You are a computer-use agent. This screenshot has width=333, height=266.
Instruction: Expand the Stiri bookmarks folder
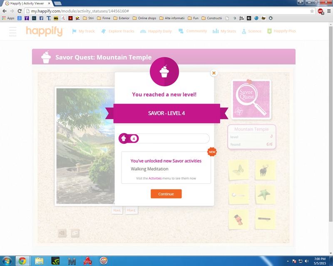pos(88,18)
